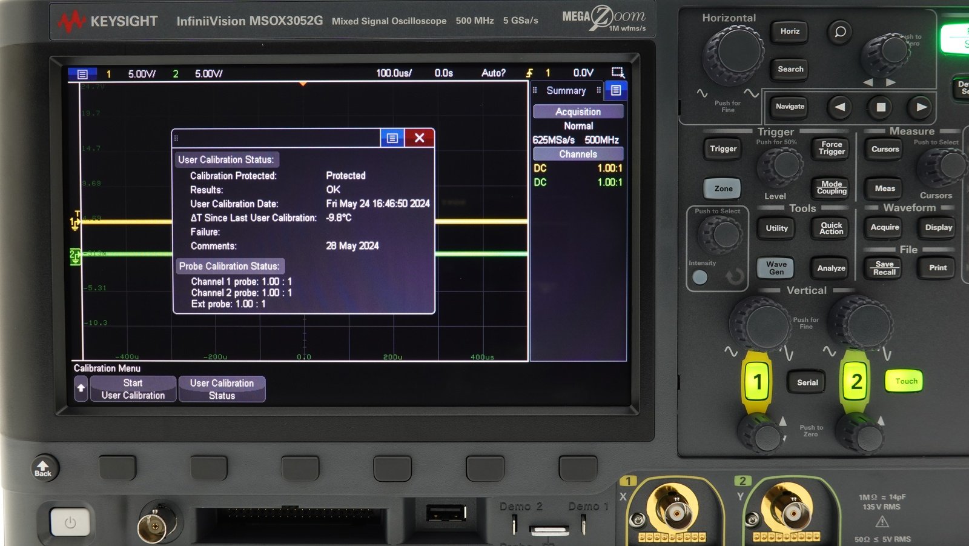Viewport: 969px width, 546px height.
Task: Tap the channel 2 5.00V/ scale readout
Action: (x=208, y=74)
